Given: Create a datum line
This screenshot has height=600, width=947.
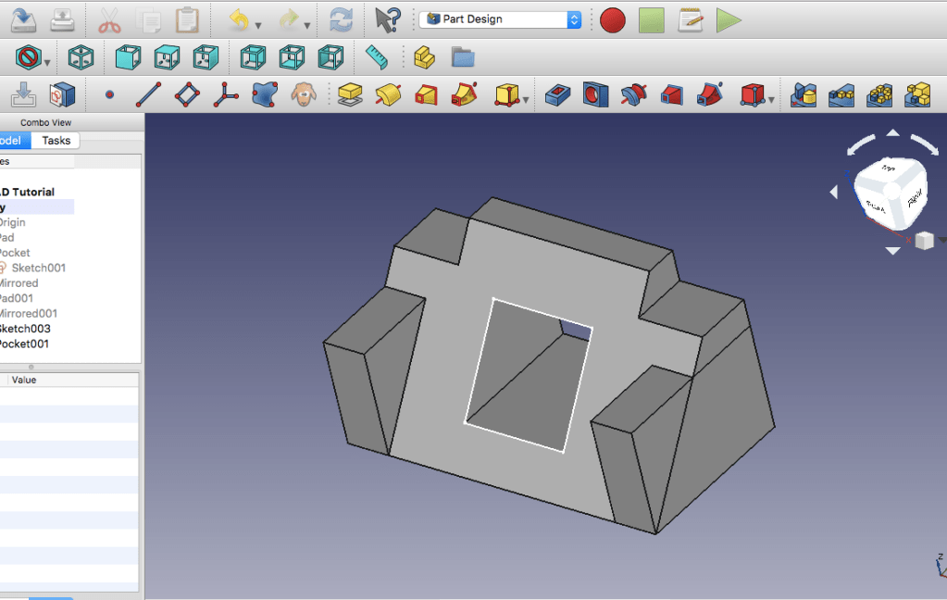Looking at the screenshot, I should coord(148,94).
